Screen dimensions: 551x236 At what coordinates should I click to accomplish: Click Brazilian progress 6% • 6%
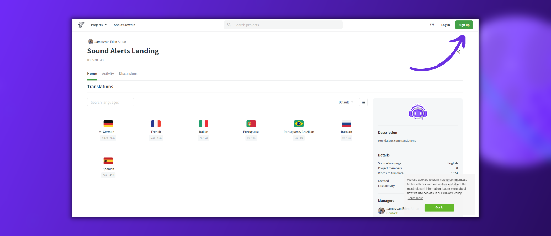[x=299, y=138]
